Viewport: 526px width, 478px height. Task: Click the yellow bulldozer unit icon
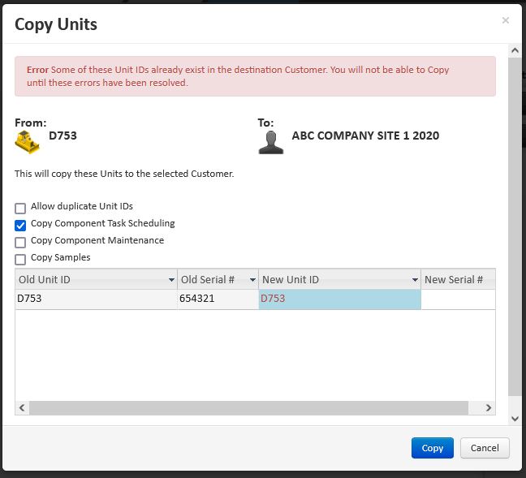28,142
